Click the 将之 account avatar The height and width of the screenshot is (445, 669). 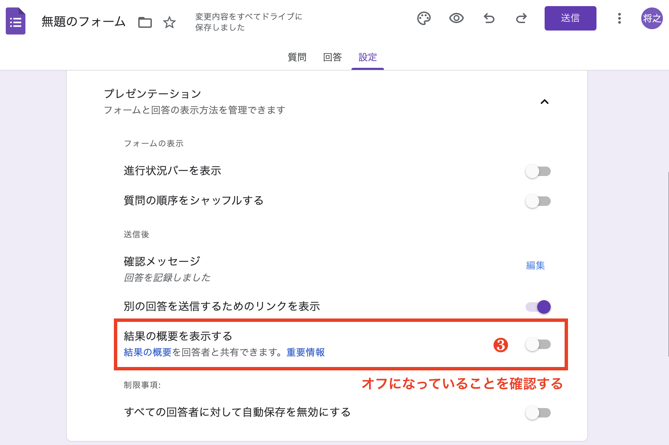pyautogui.click(x=651, y=19)
